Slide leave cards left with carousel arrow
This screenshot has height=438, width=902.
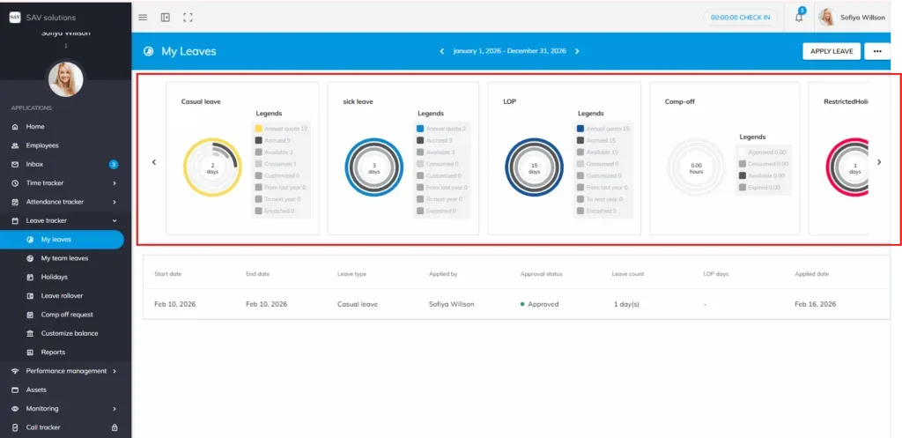click(154, 162)
